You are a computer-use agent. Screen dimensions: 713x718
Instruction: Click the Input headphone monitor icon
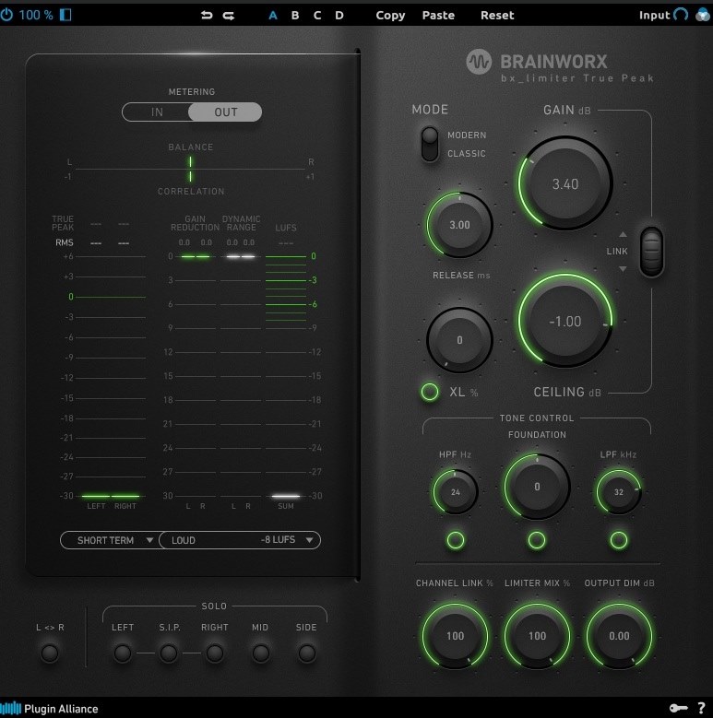(x=681, y=15)
